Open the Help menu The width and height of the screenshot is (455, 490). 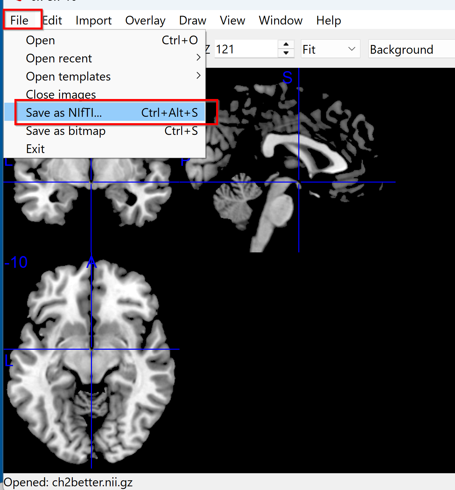click(328, 20)
